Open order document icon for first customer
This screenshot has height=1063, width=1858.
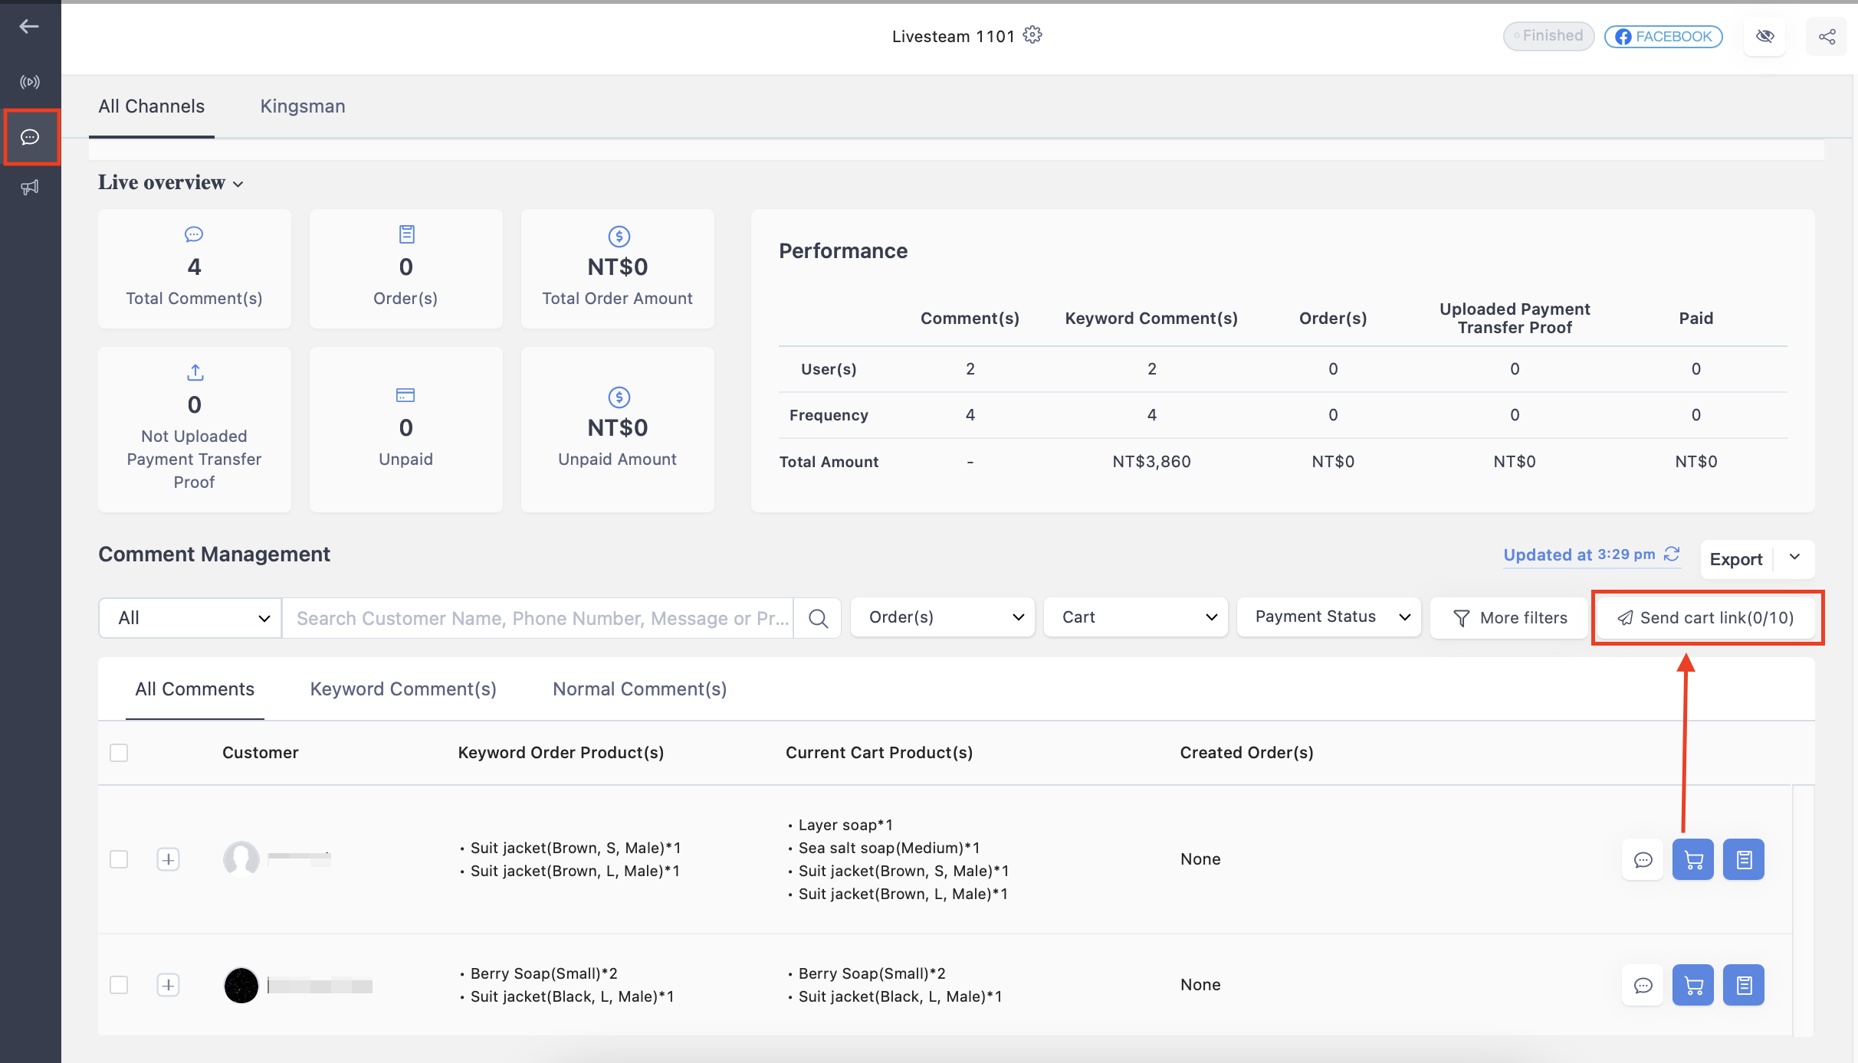(x=1744, y=859)
